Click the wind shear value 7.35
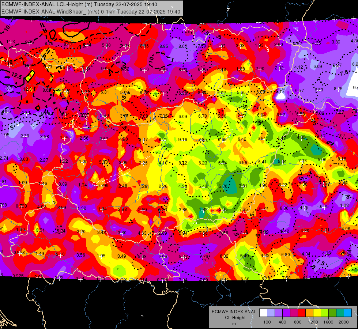The height and width of the screenshot is (329, 358). [163, 116]
